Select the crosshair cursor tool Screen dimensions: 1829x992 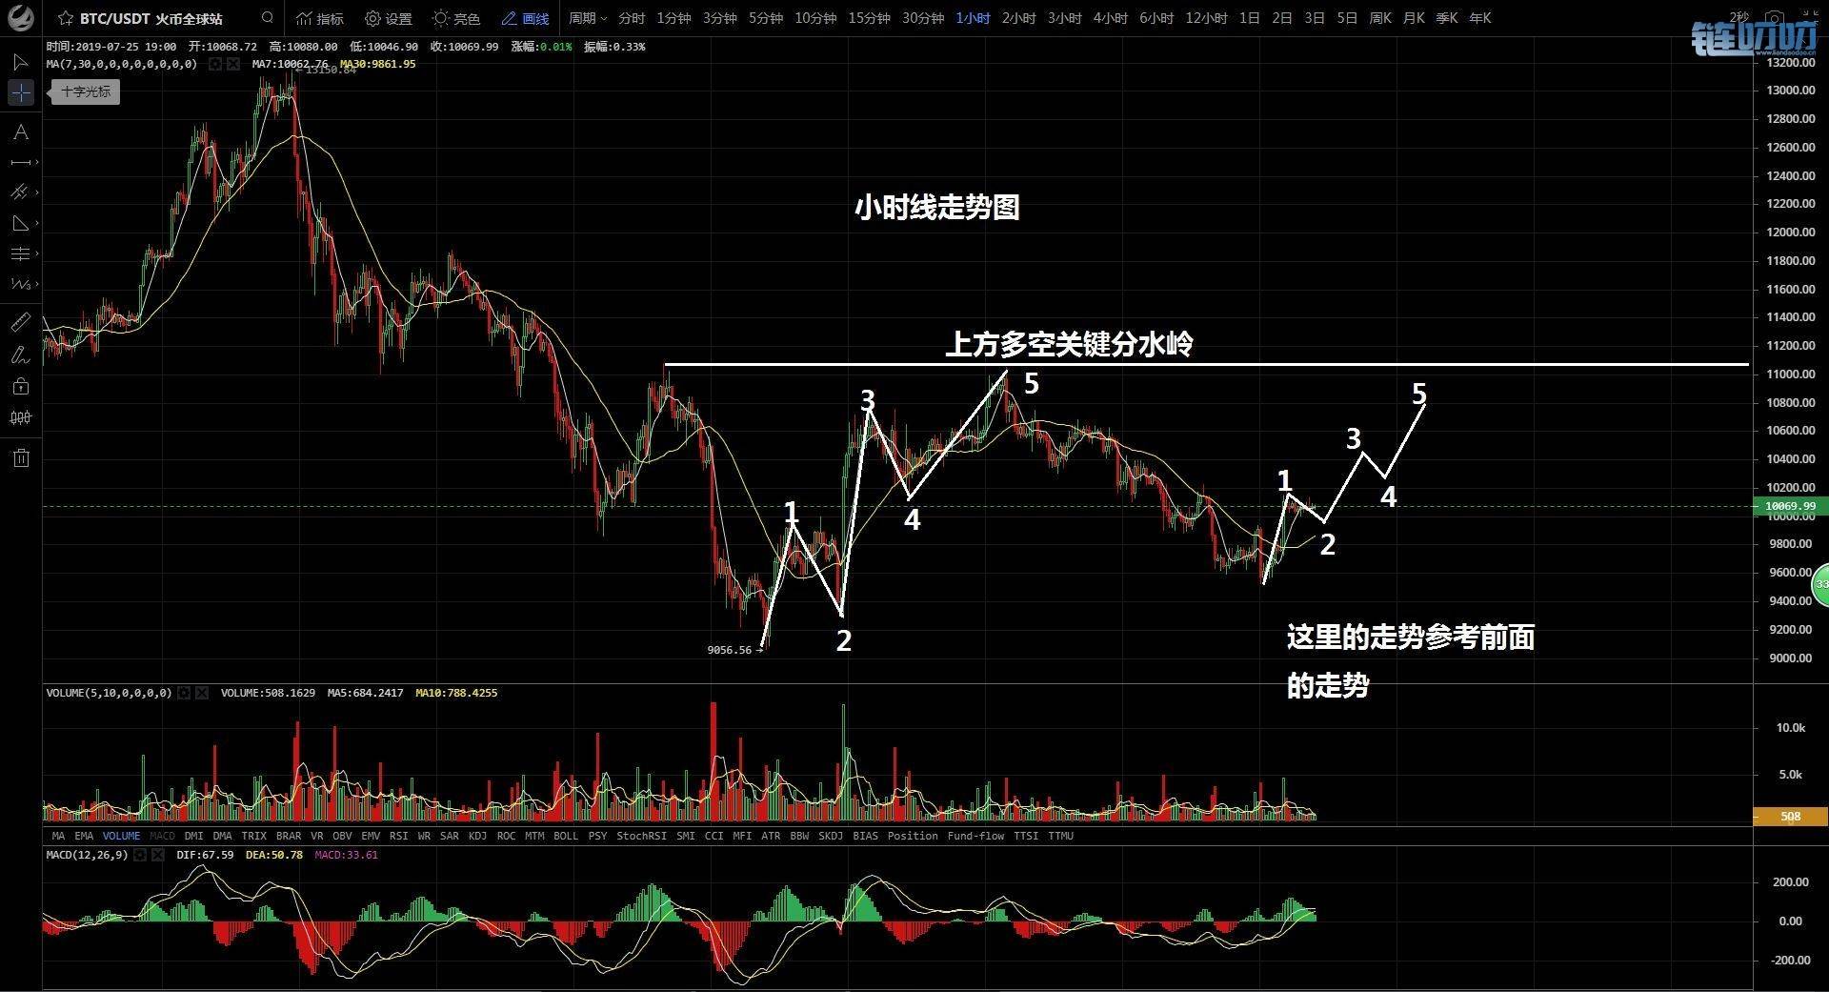point(21,92)
